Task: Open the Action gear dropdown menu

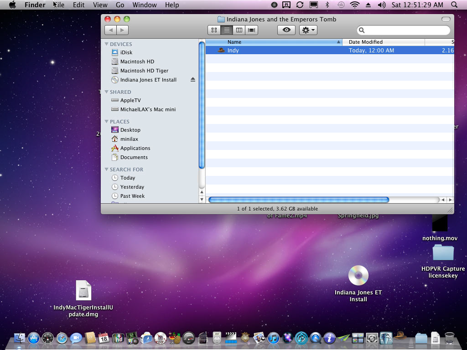Action: (308, 30)
